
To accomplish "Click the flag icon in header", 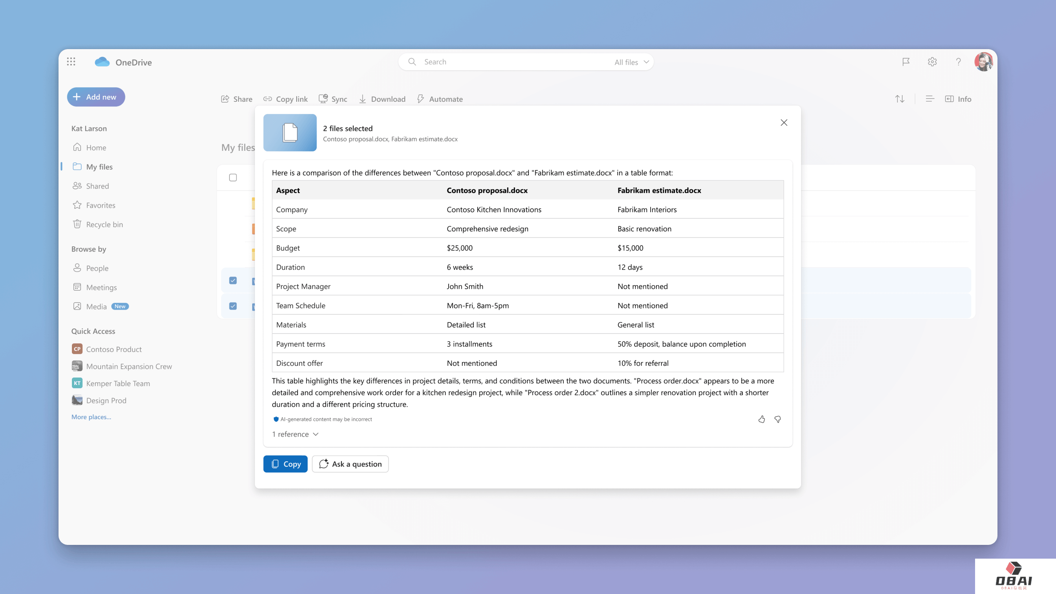I will [906, 62].
